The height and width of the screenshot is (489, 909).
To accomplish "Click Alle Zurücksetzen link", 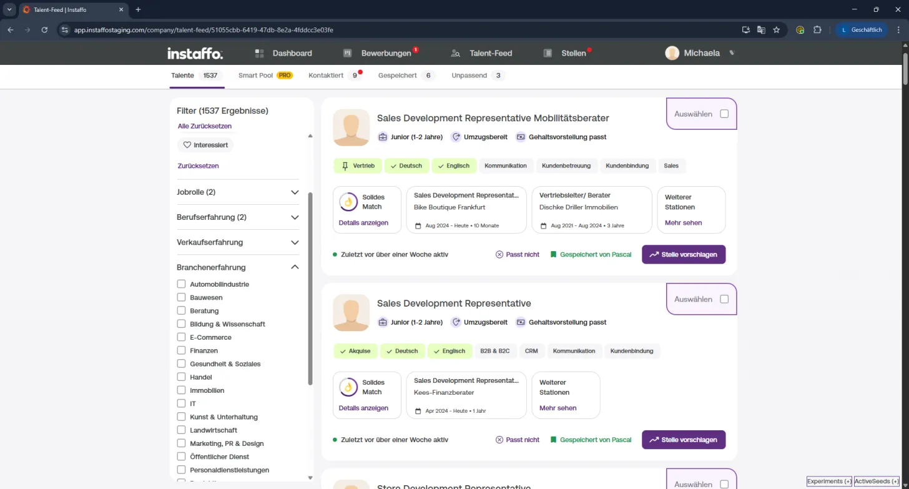I will tap(205, 126).
